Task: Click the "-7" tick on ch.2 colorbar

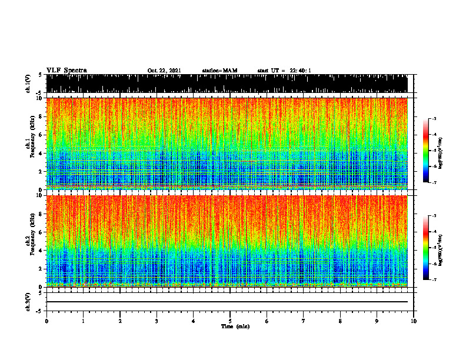Action: 434,279
